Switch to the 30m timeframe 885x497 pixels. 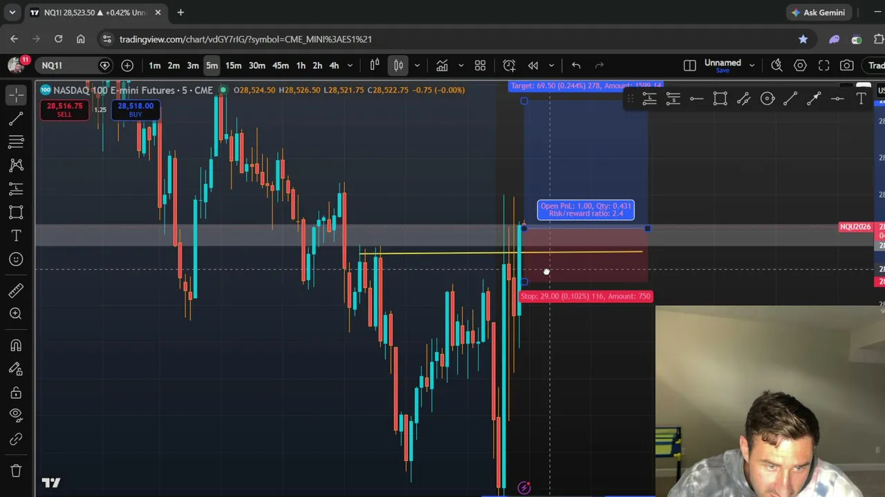(257, 66)
